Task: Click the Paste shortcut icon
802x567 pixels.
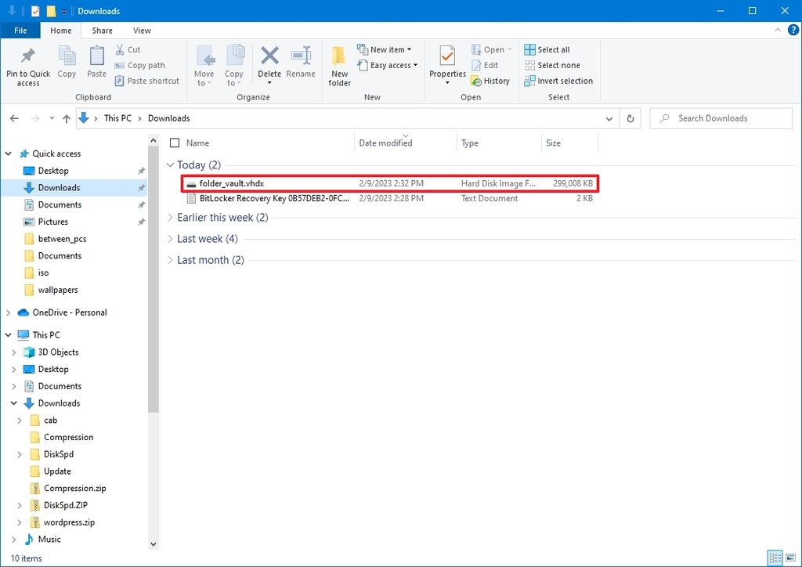Action: [146, 80]
